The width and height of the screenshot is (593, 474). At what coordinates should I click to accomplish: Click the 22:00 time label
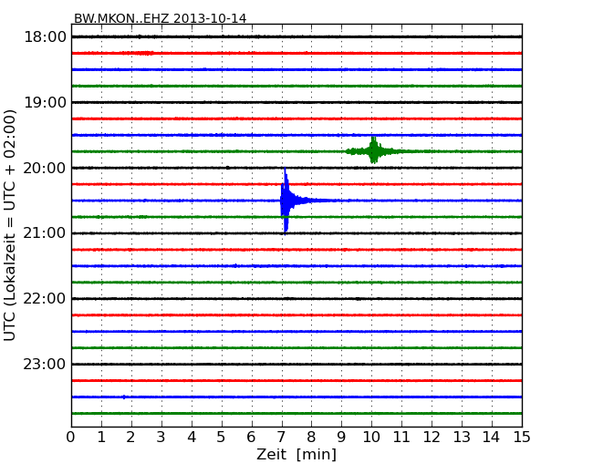tap(45, 299)
